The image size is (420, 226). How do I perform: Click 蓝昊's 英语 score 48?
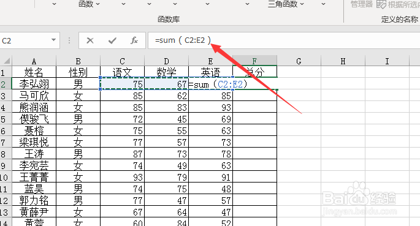click(x=210, y=189)
